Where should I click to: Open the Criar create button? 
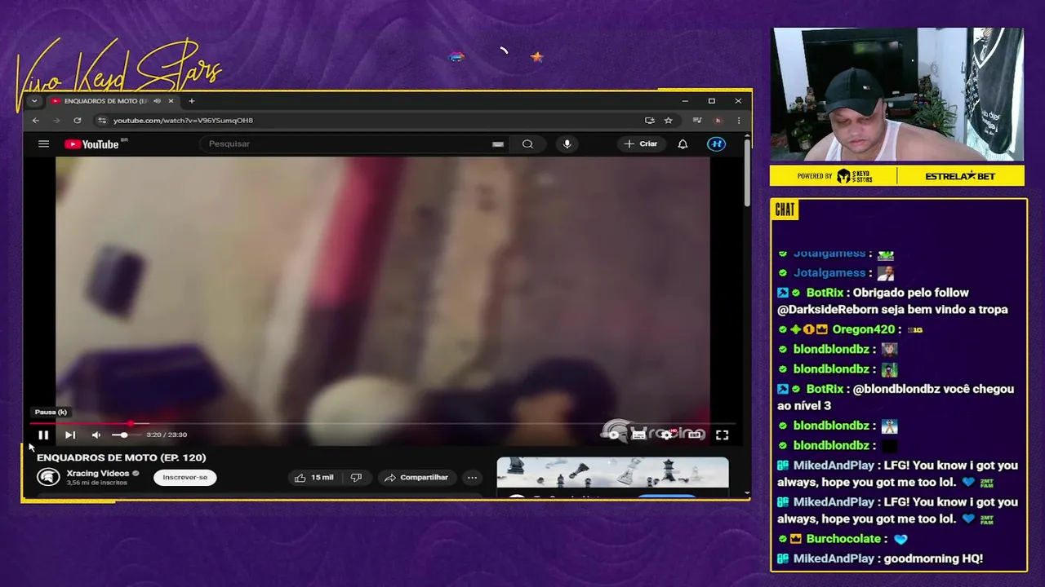[x=641, y=143]
